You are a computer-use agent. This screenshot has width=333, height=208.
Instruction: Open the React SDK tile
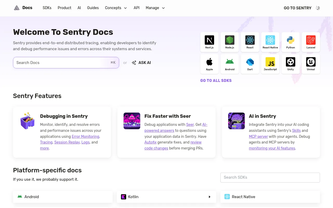pyautogui.click(x=250, y=42)
